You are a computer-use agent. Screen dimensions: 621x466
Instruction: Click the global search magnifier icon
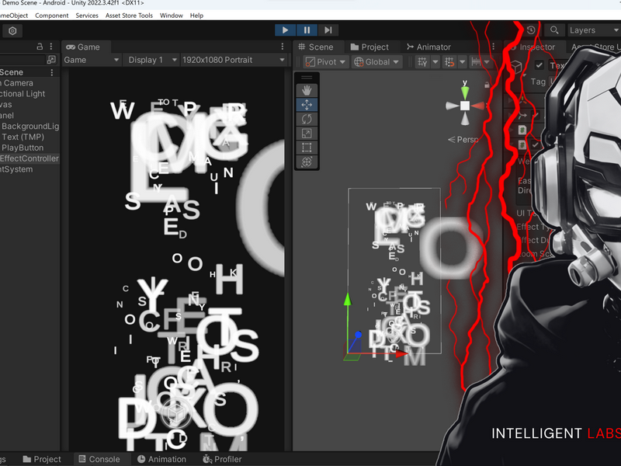coord(554,30)
